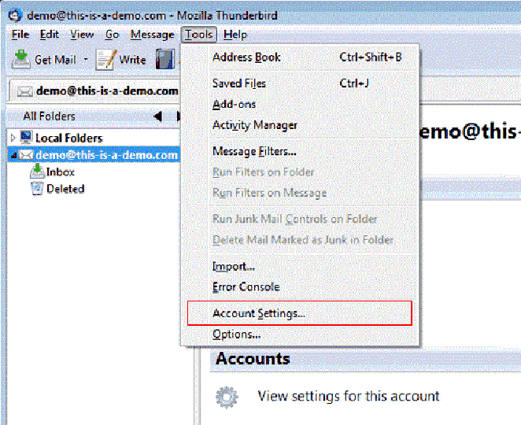Screen dimensions: 521x425
Task: Close the open Tools menu
Action: (198, 35)
